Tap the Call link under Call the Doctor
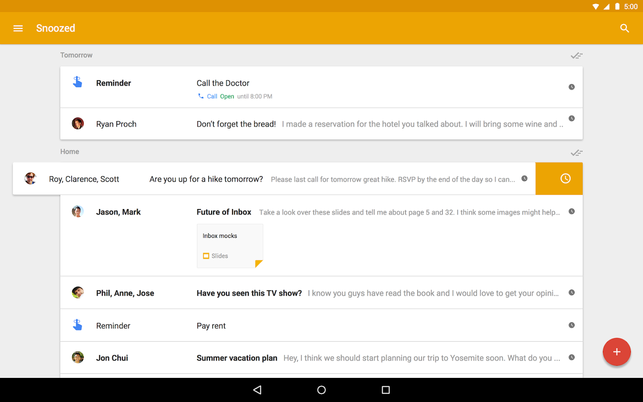This screenshot has width=643, height=402. click(x=208, y=96)
